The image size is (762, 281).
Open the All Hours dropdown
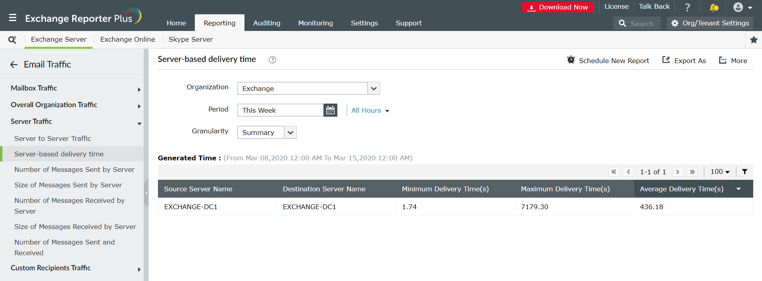370,111
